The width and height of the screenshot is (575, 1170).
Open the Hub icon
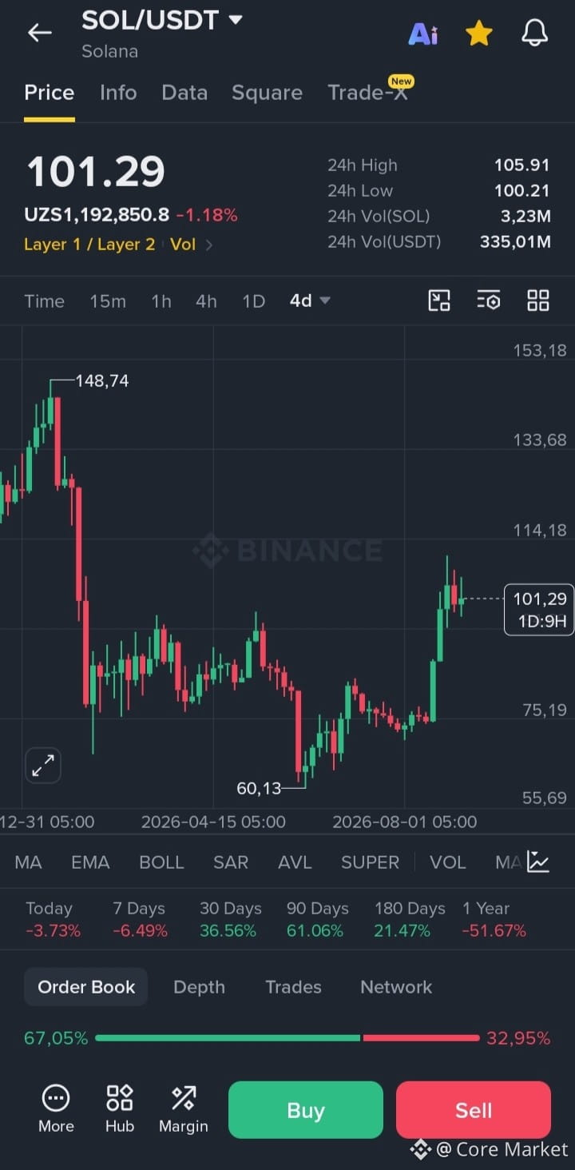pyautogui.click(x=120, y=1108)
